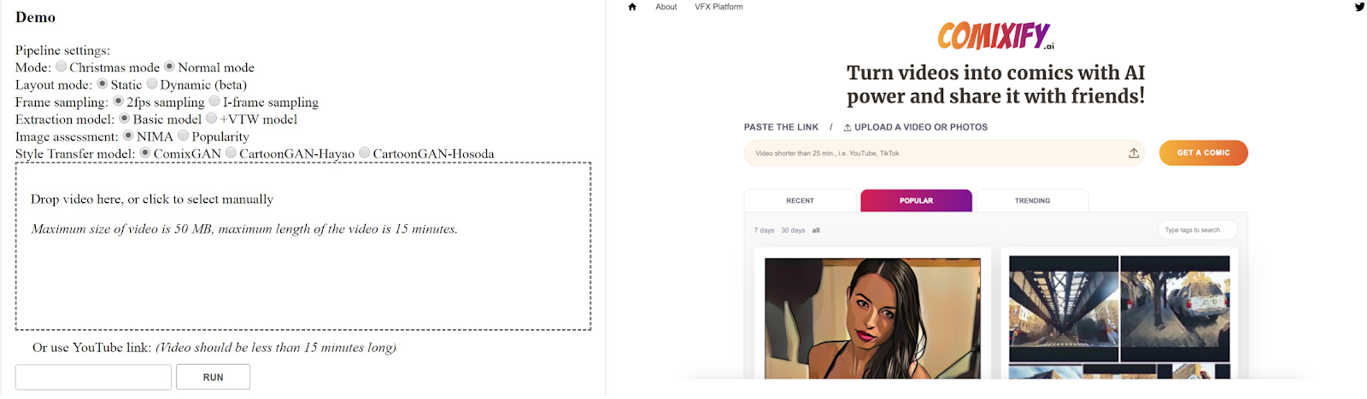Image resolution: width=1367 pixels, height=399 pixels.
Task: Pick Popularity image assessment
Action: coord(183,136)
